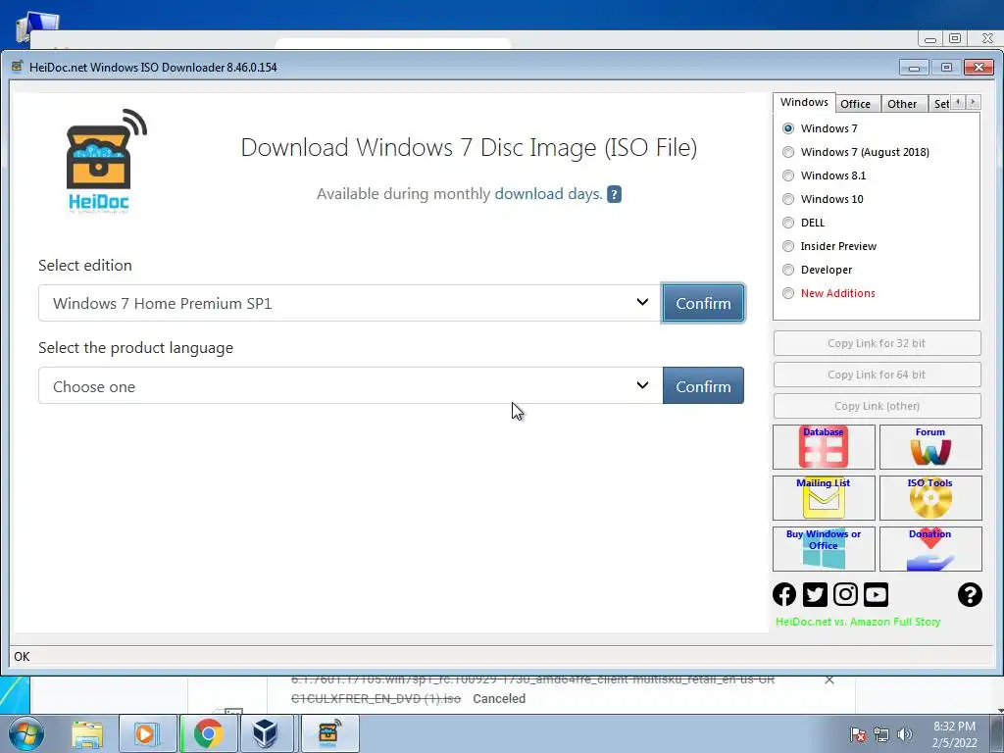Open File Explorer from taskbar
Screen dimensions: 1004x753
coord(87,733)
